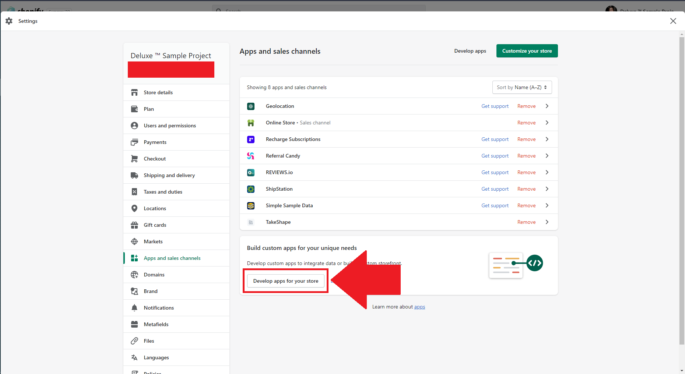The width and height of the screenshot is (685, 374).
Task: Open Store details settings
Action: [x=176, y=92]
